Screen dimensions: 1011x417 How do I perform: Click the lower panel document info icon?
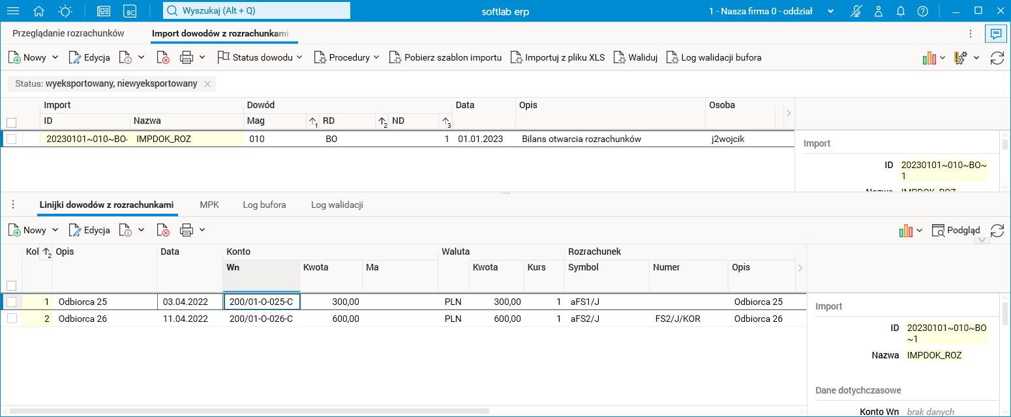click(125, 230)
